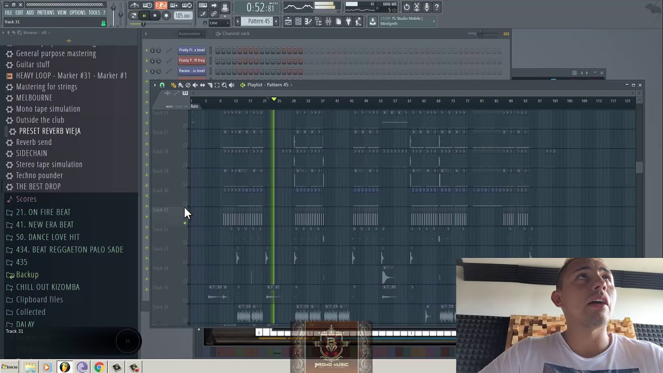
Task: Select the delete tool in Playlist toolbar
Action: [188, 85]
